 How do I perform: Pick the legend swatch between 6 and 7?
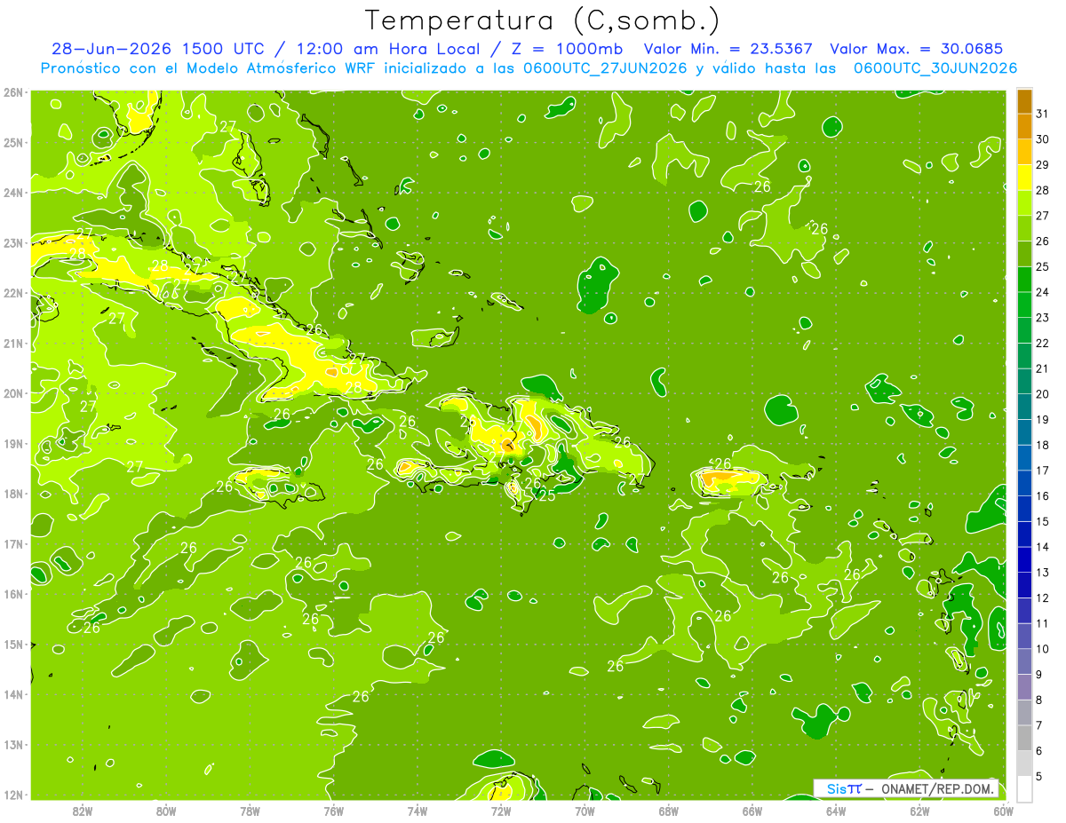[1024, 739]
